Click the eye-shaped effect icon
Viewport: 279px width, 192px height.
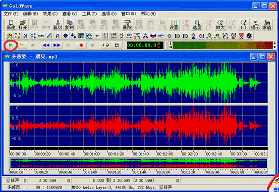129,36
